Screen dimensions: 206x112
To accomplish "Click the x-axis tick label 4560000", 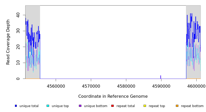I will coord(56,86).
